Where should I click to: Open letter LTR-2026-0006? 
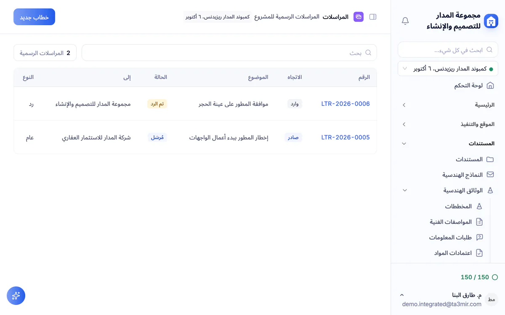tap(346, 104)
